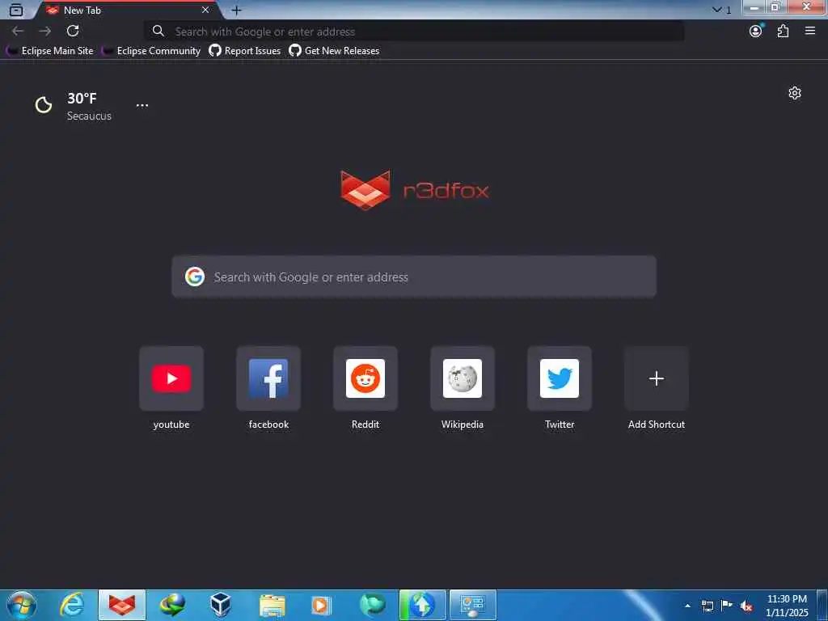
Task: Open the green globe taskbar icon
Action: [372, 605]
